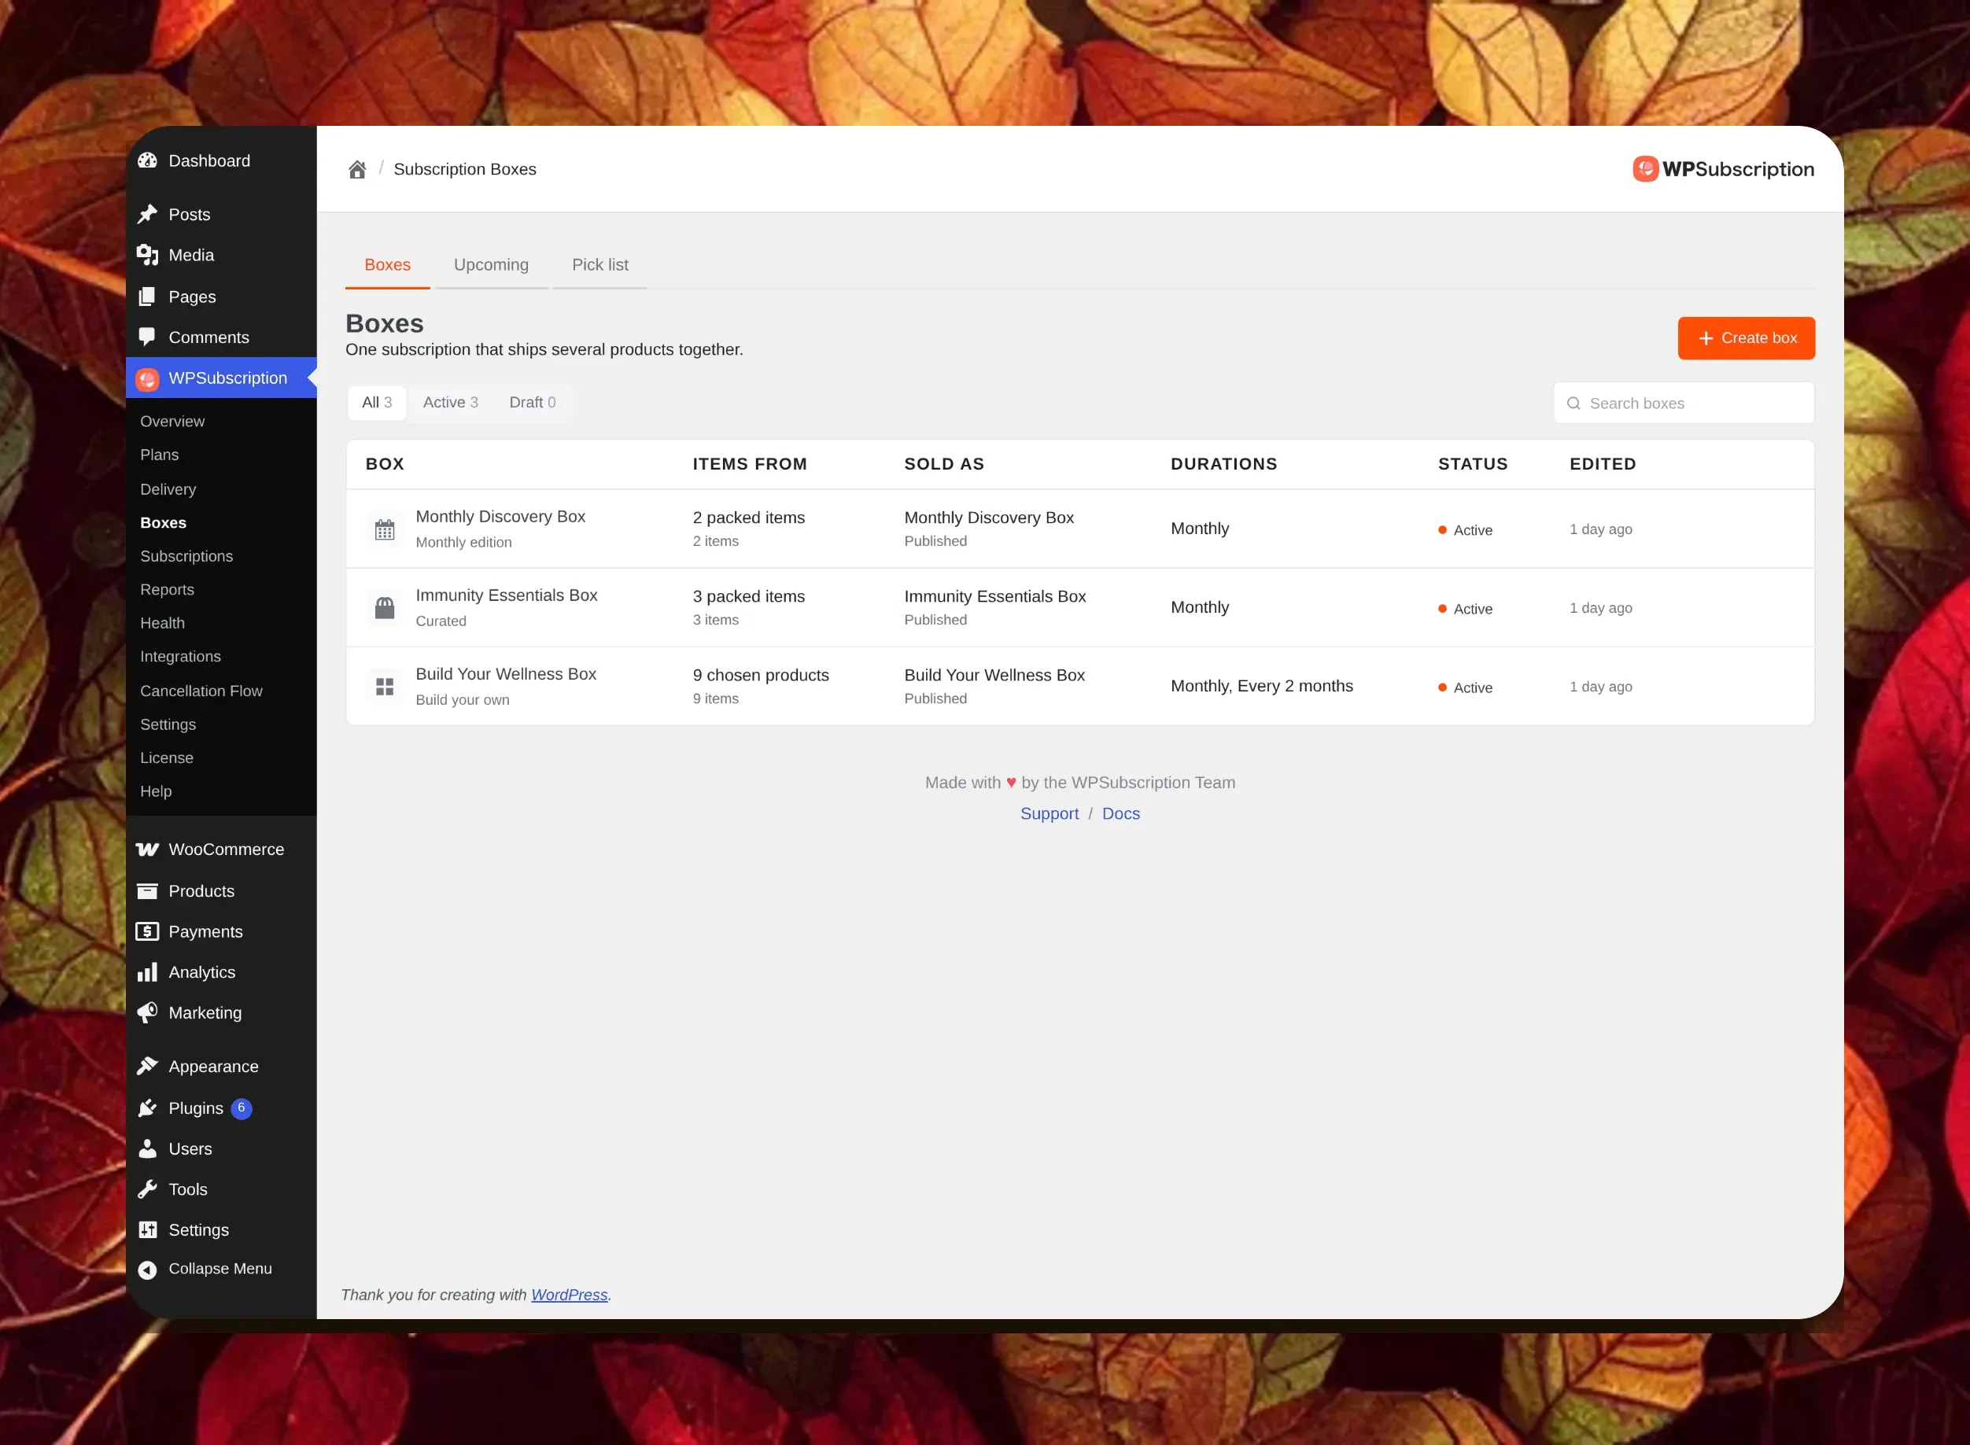Click the Pages icon in sidebar
This screenshot has height=1445, width=1970.
point(147,297)
